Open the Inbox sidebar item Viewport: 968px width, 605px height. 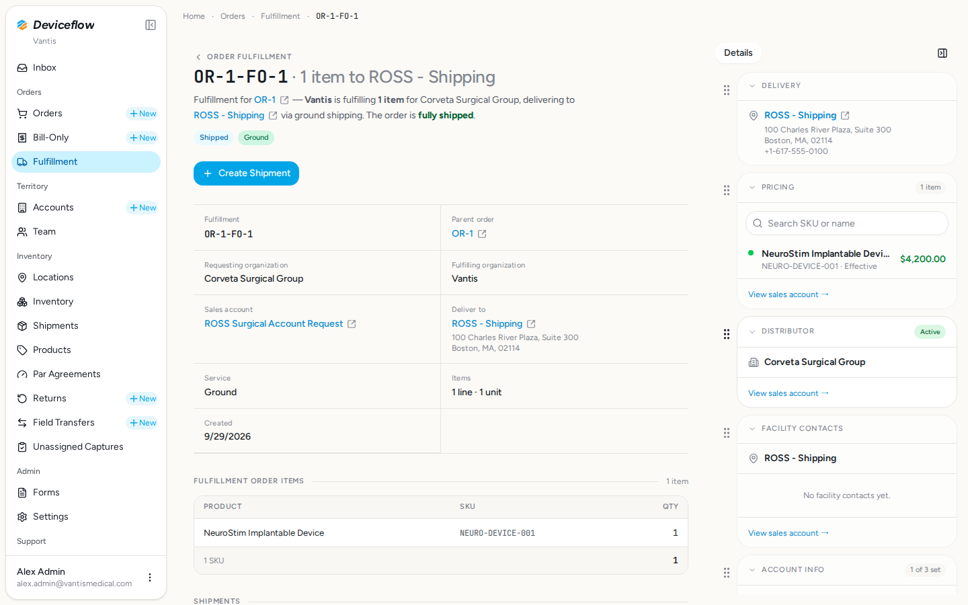click(86, 68)
